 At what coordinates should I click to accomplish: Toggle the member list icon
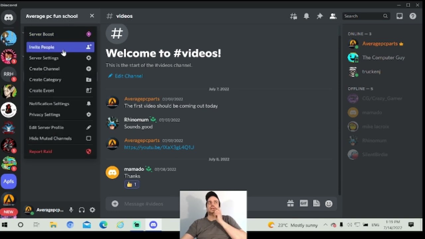[x=333, y=16]
